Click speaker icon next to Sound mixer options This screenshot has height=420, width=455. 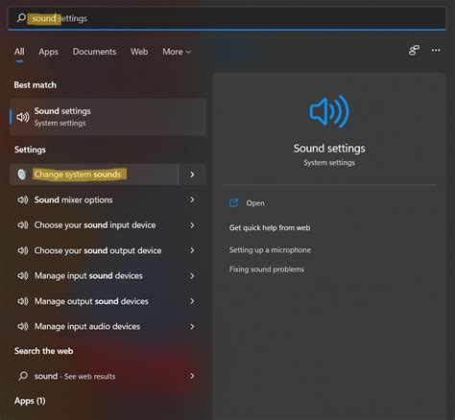coord(23,199)
